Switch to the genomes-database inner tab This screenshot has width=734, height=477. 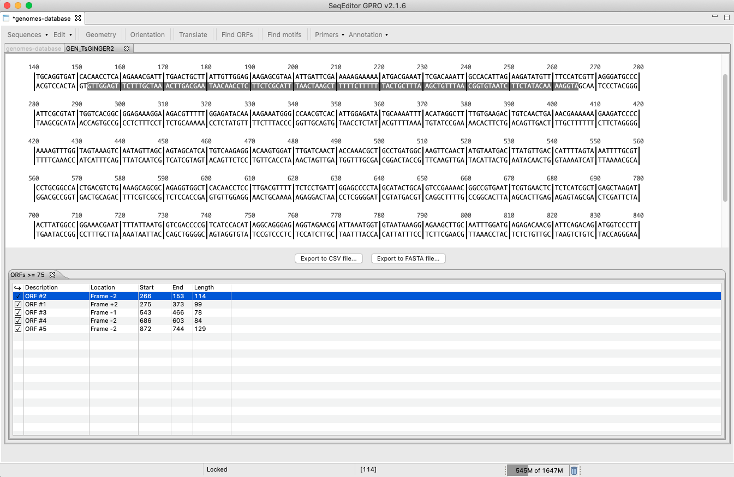coord(33,49)
